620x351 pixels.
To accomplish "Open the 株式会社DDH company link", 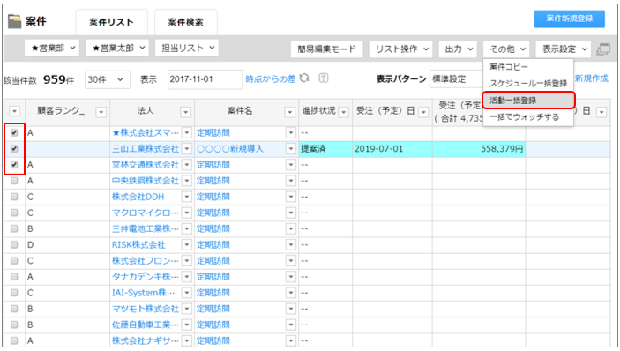I will tap(138, 197).
